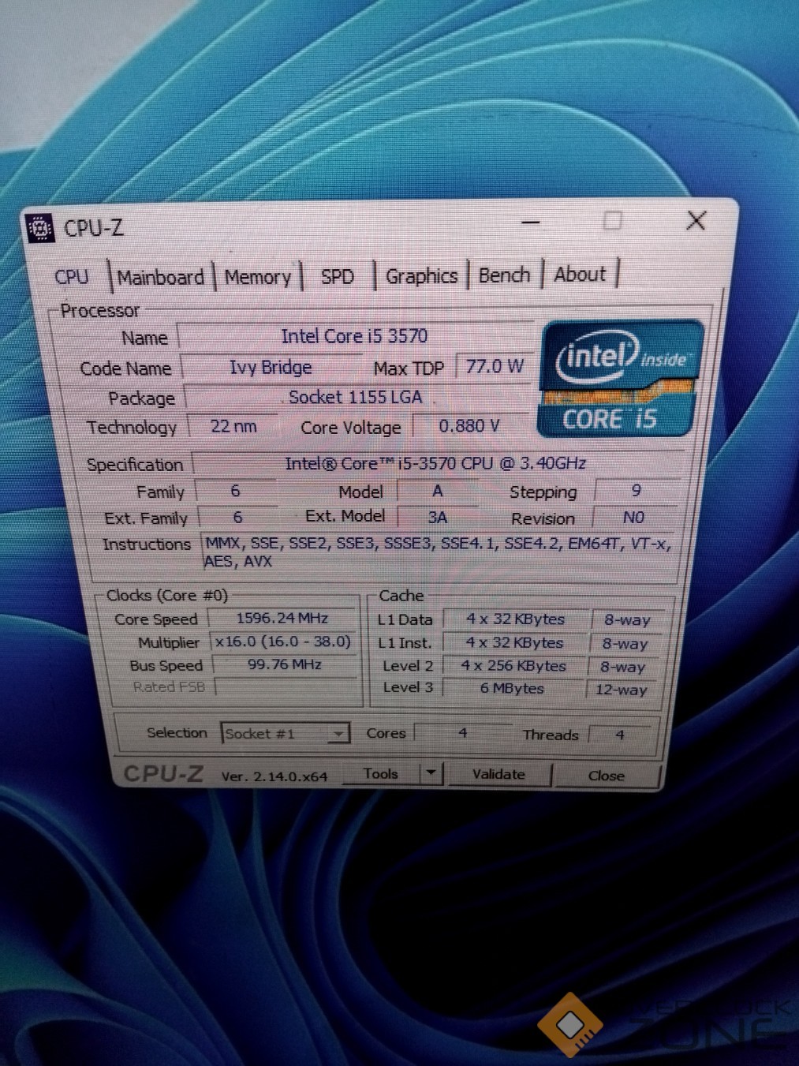Image resolution: width=799 pixels, height=1066 pixels.
Task: Click the Technology value 22 nm
Action: click(x=233, y=427)
